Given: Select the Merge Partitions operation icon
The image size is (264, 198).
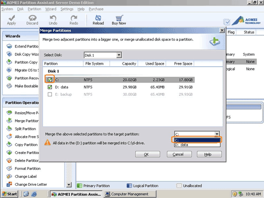Looking at the screenshot, I should [9, 121].
